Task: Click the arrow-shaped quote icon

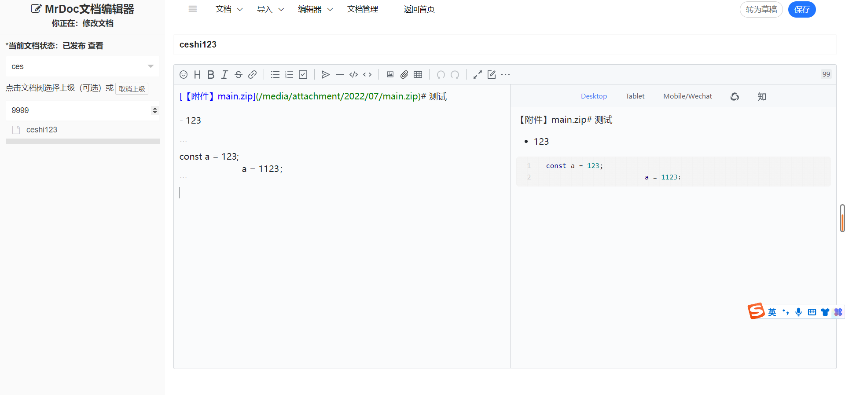Action: (x=326, y=75)
